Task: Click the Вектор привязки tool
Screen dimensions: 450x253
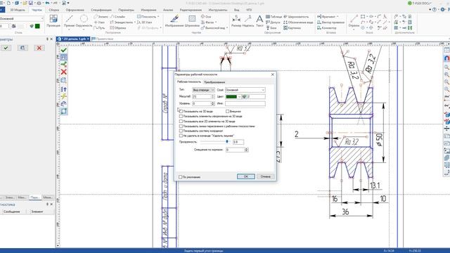Action: [x=330, y=22]
